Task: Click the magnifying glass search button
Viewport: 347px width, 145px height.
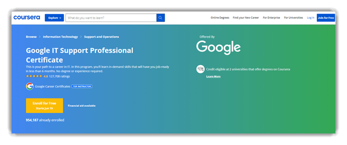Action: click(x=161, y=18)
